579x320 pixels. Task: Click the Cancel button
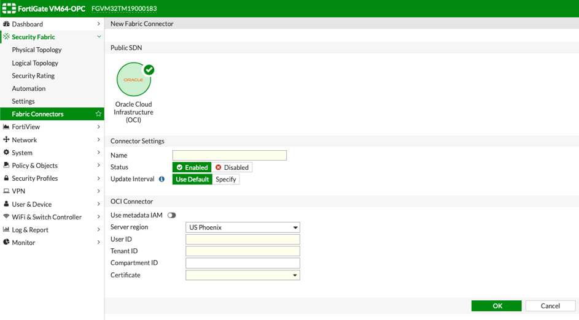[550, 306]
